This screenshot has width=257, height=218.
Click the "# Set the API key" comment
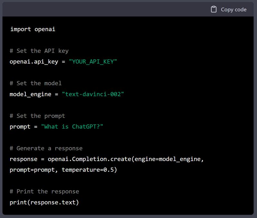pos(39,51)
